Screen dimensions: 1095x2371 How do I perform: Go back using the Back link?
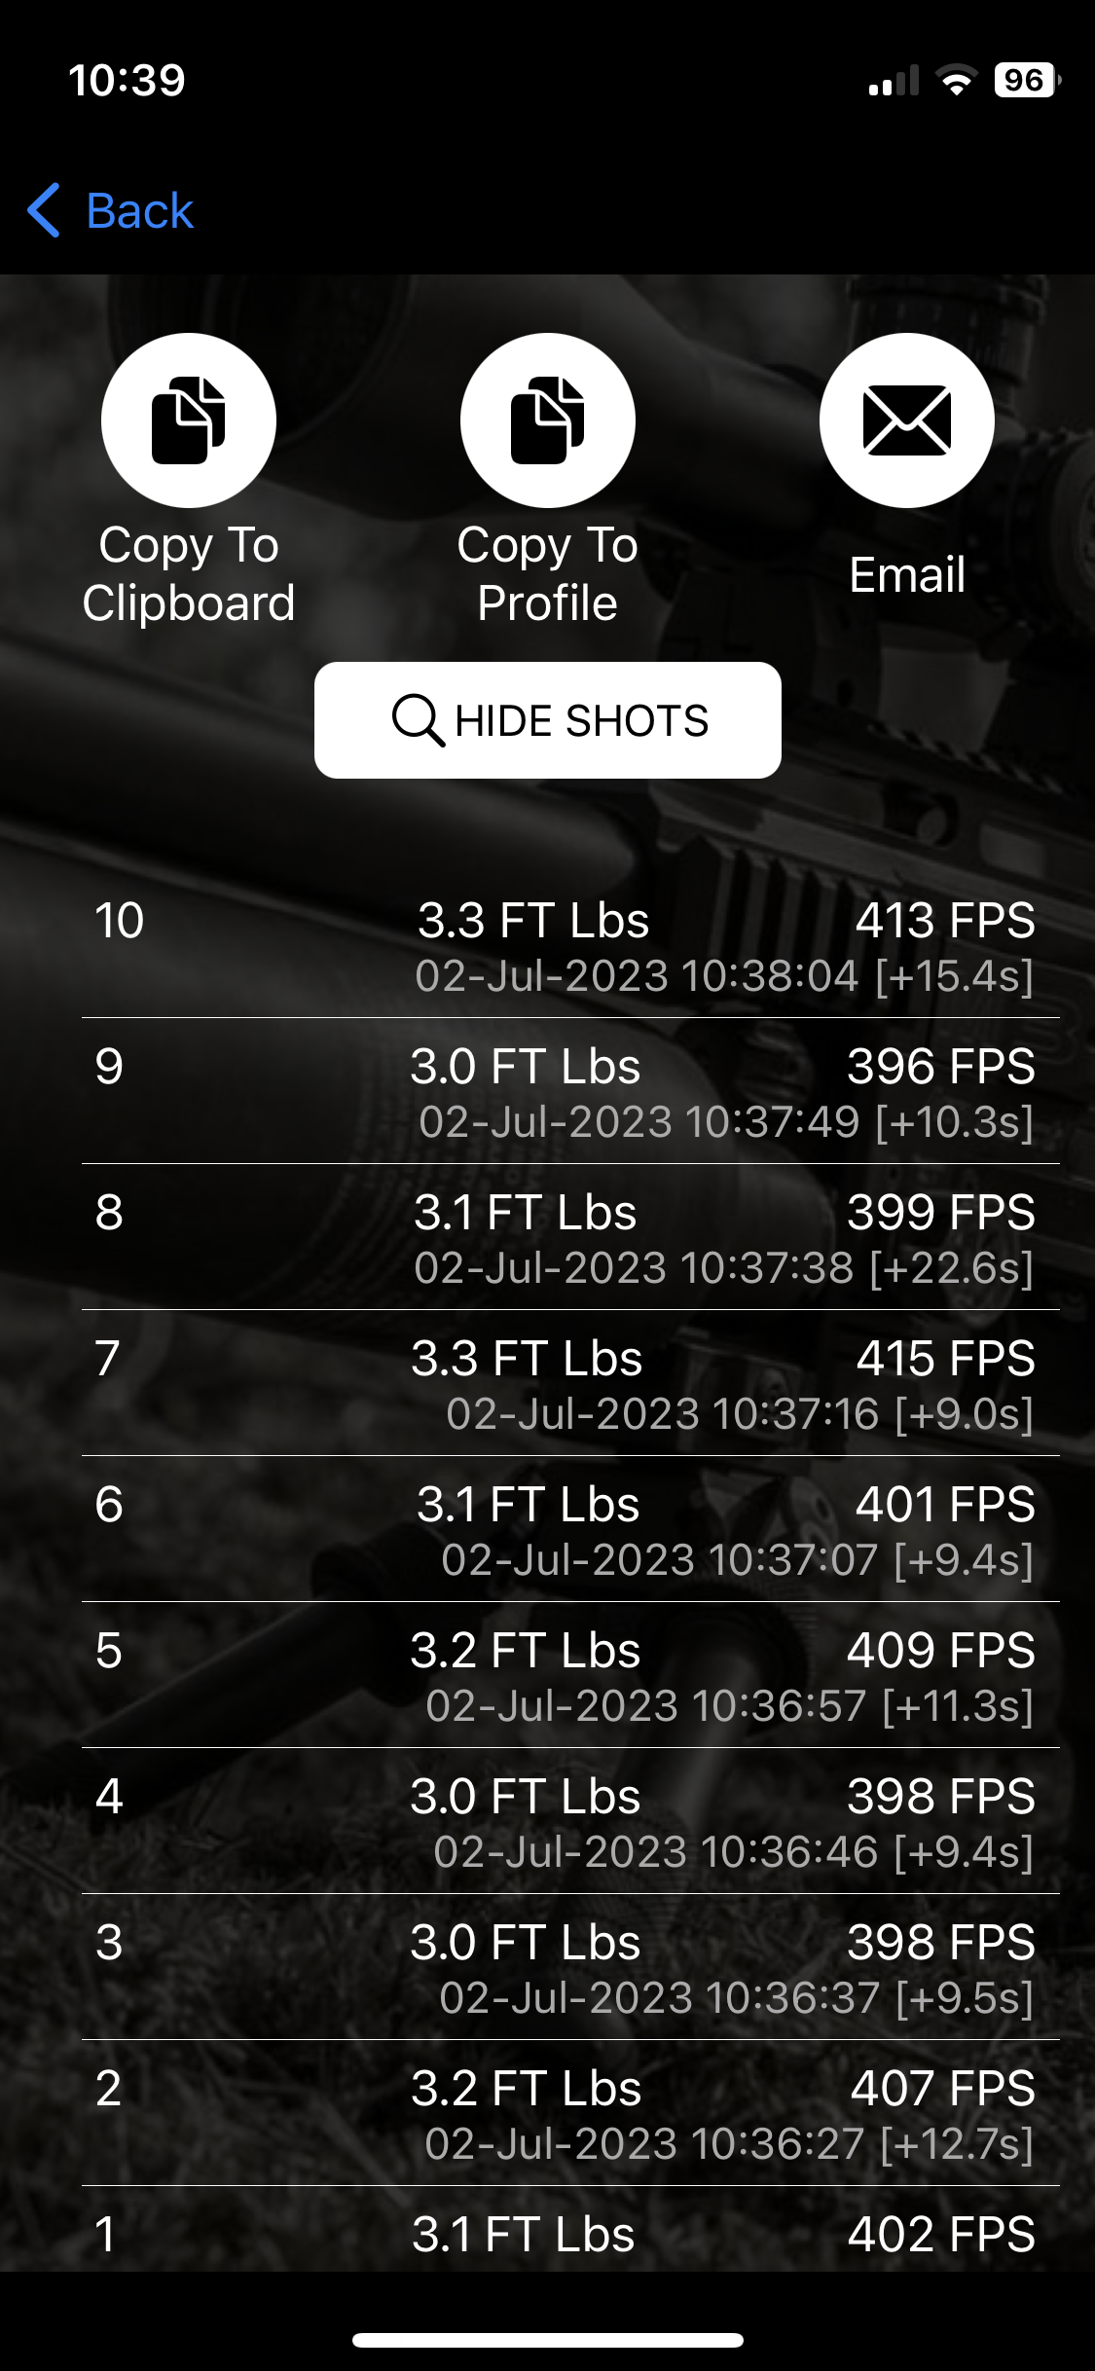(111, 210)
